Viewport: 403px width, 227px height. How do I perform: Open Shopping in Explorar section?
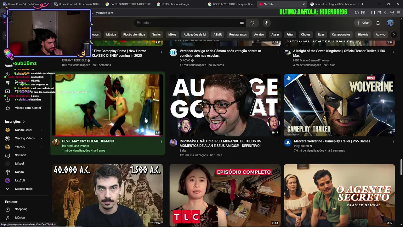click(x=21, y=209)
